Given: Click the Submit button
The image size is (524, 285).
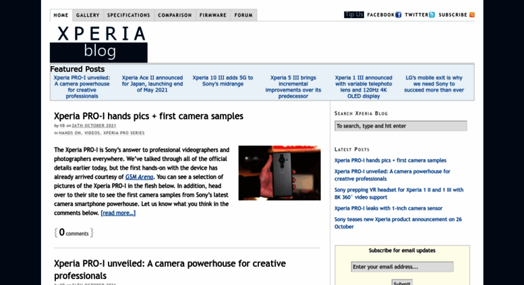Looking at the screenshot, I should [x=402, y=282].
